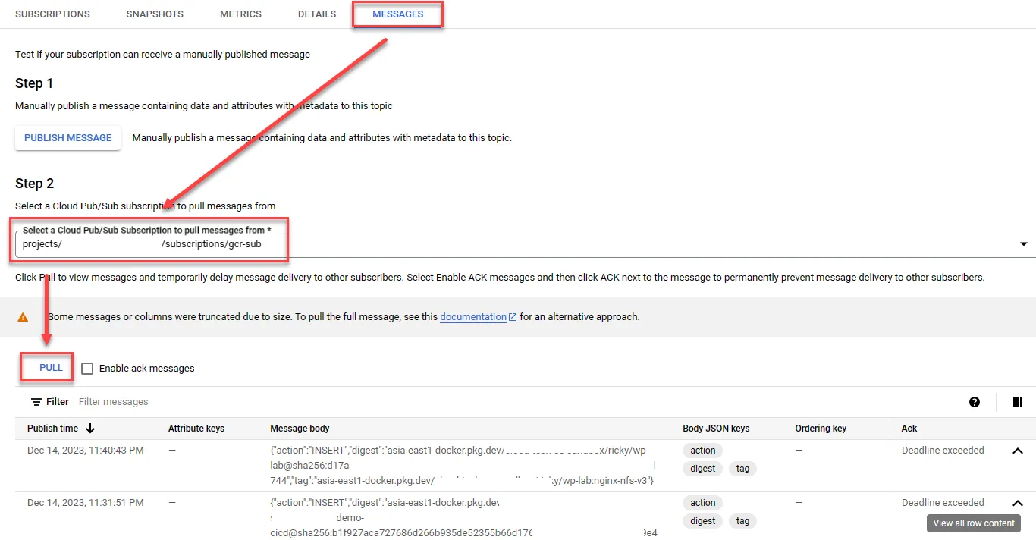Click the tag chip in 11:31:51 row
This screenshot has width=1036, height=540.
click(x=742, y=521)
